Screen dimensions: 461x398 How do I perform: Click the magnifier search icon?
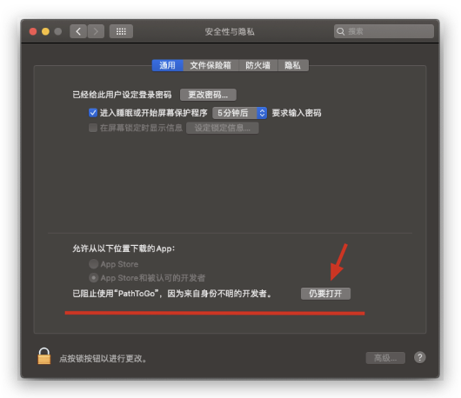[341, 31]
